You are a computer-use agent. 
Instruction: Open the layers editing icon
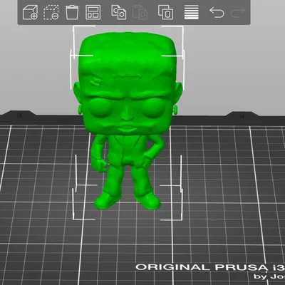pyautogui.click(x=192, y=12)
